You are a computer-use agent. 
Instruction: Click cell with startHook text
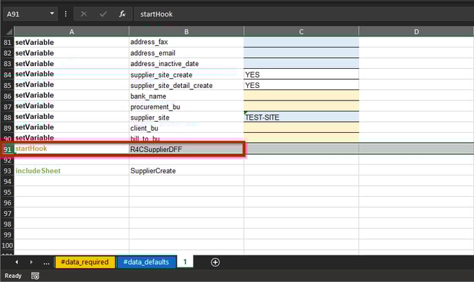[72, 149]
